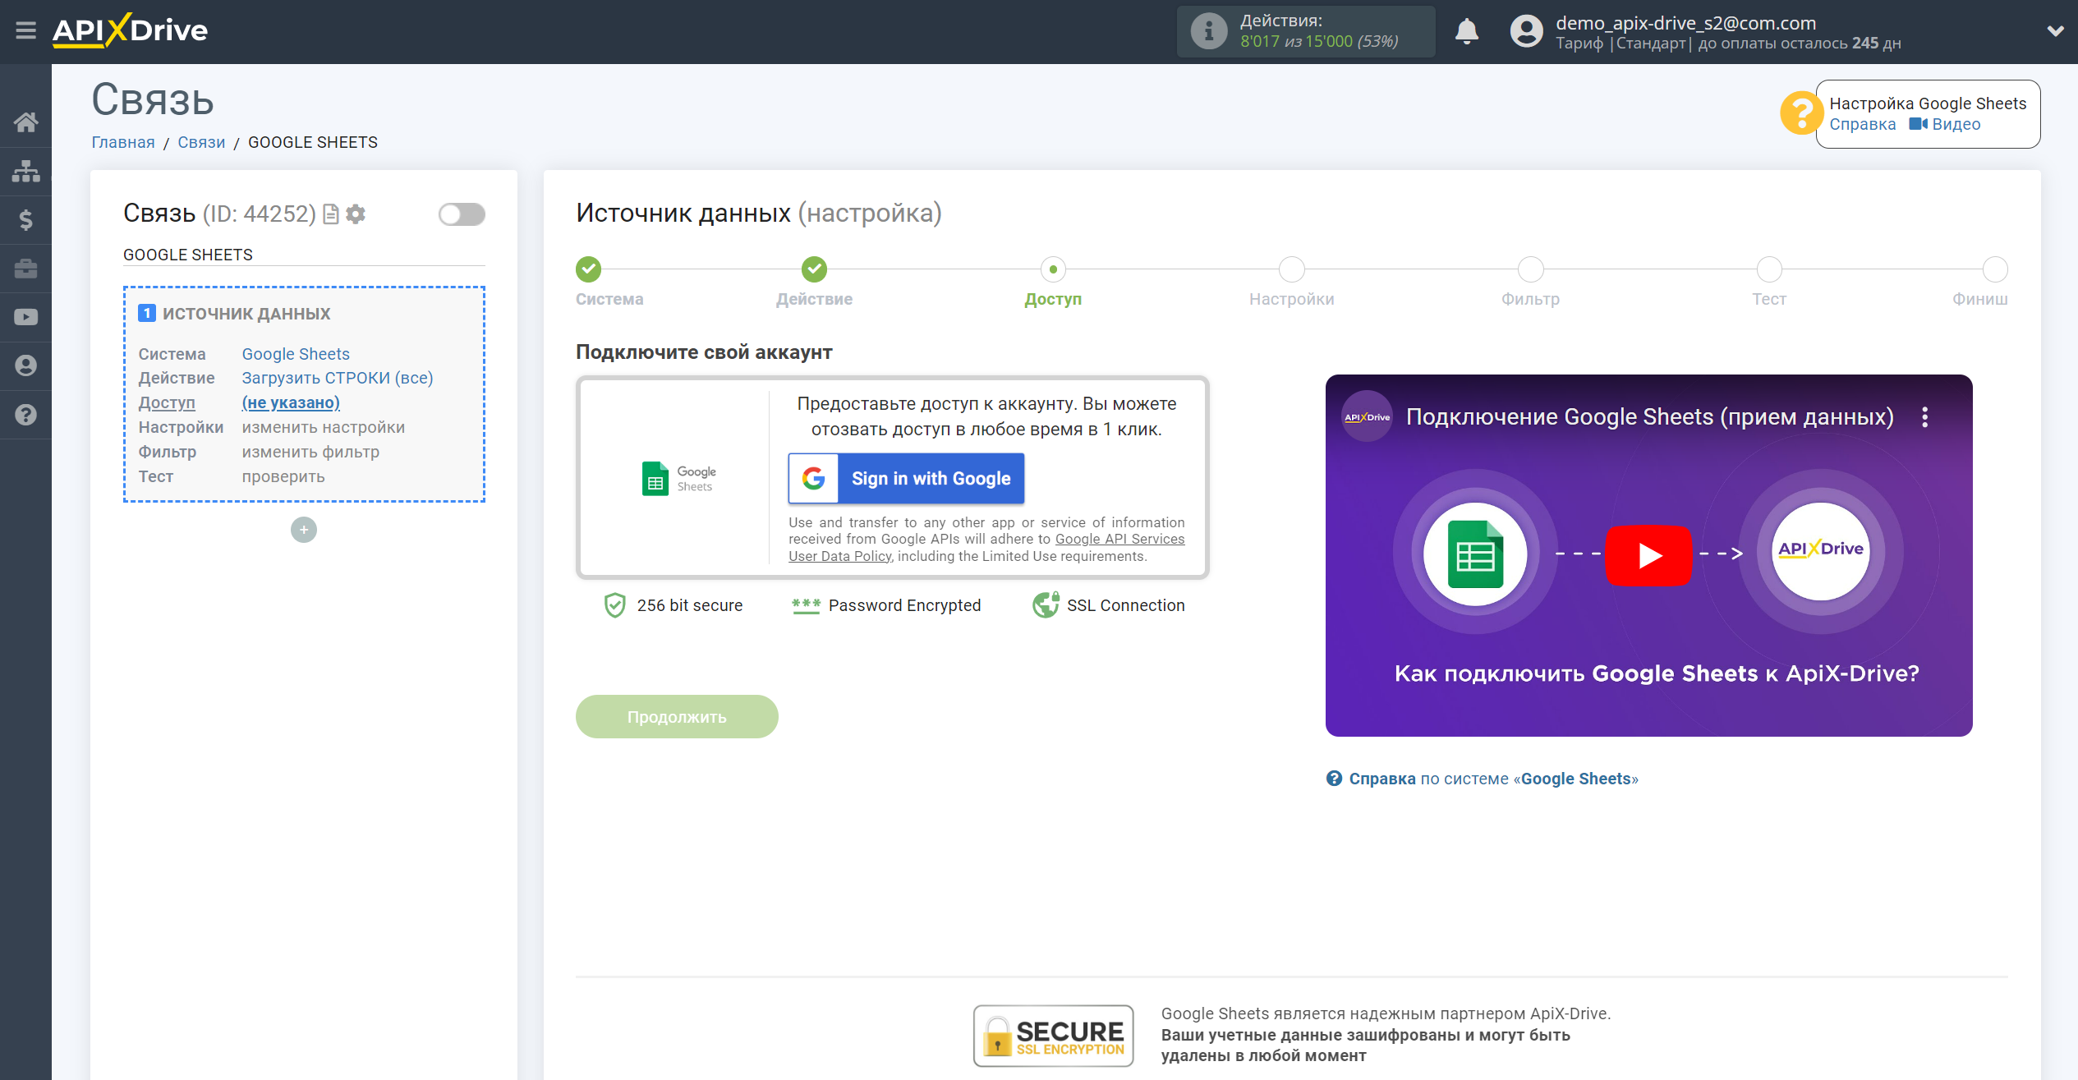Click the Действия usage counter
Image resolution: width=2078 pixels, height=1080 pixels.
(x=1306, y=31)
